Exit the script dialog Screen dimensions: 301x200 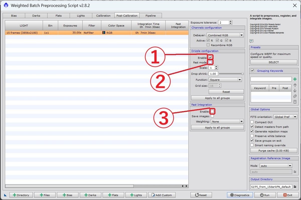click(287, 195)
